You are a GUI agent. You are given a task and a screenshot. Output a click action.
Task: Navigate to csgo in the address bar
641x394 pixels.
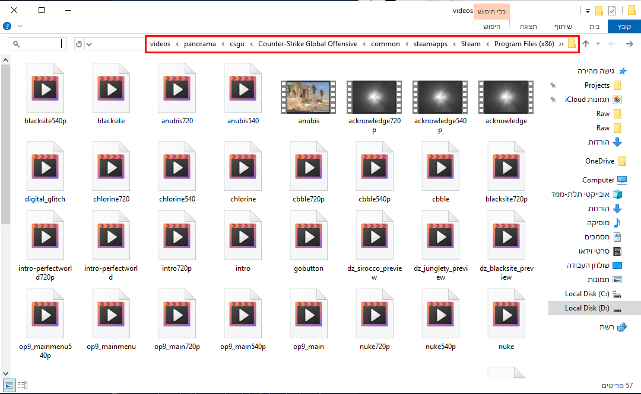pos(237,44)
